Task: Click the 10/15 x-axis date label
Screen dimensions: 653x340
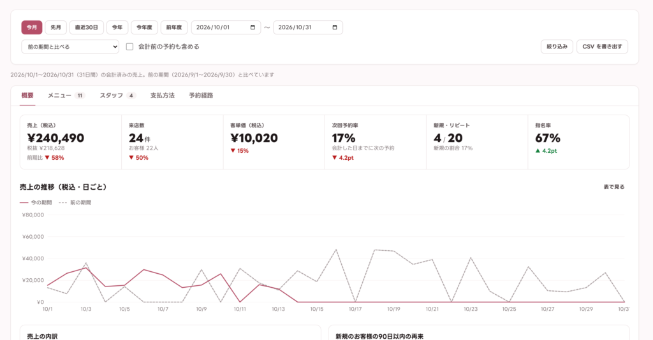Action: 316,309
